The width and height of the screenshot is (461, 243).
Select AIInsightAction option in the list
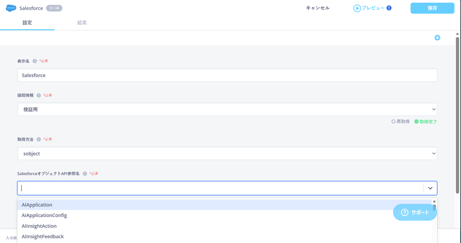click(x=39, y=226)
